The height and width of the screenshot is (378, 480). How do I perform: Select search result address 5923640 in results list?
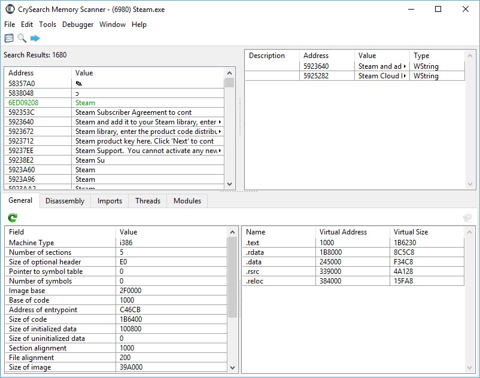[114, 122]
